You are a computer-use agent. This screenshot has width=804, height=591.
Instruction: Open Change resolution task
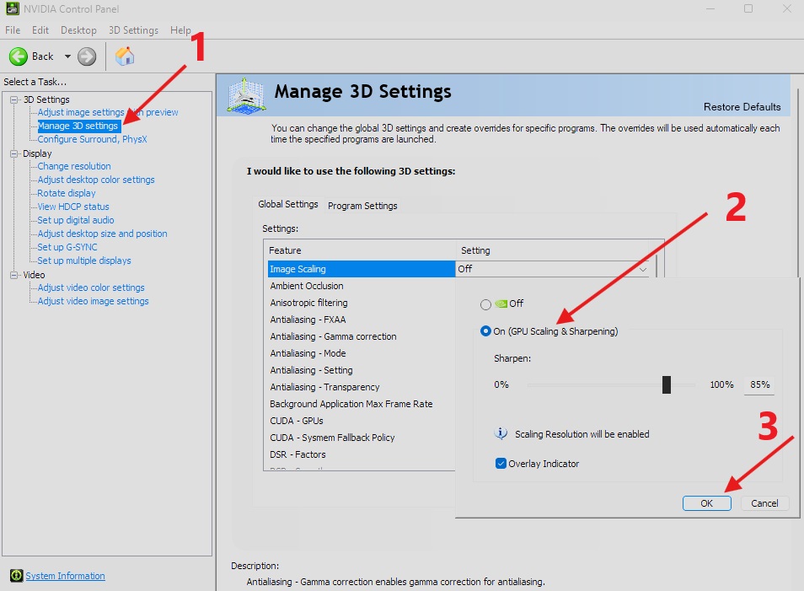74,166
